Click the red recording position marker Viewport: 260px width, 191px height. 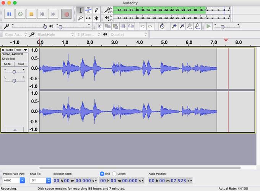click(x=226, y=40)
